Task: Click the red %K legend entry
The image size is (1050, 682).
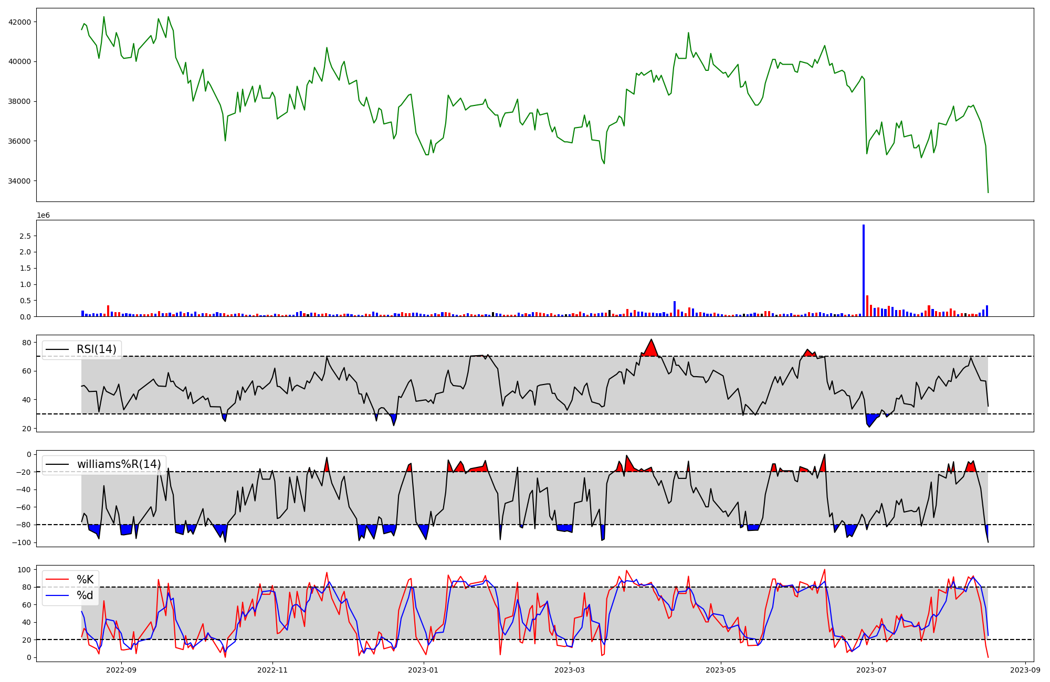Action: (85, 580)
